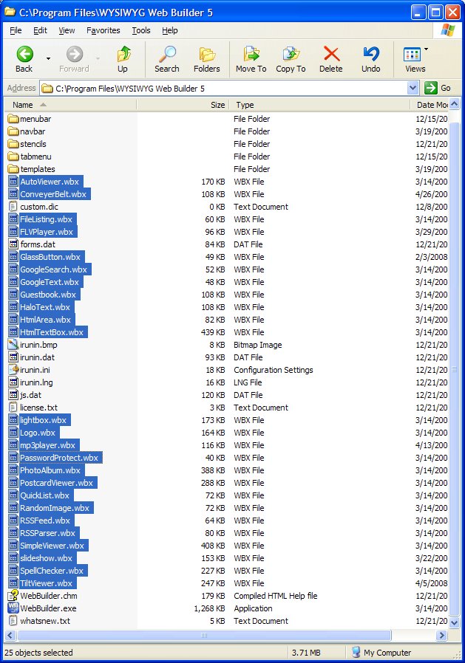
Task: Click the Copy To toolbar icon
Action: coord(291,54)
